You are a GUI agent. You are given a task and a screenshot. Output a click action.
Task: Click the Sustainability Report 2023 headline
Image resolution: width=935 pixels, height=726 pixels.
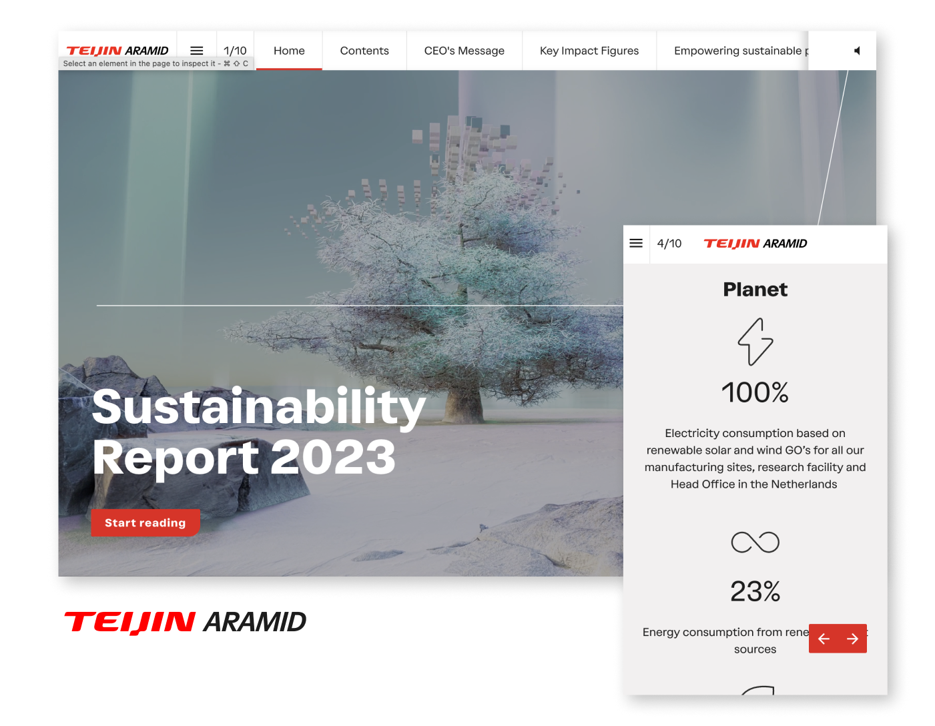(x=258, y=432)
